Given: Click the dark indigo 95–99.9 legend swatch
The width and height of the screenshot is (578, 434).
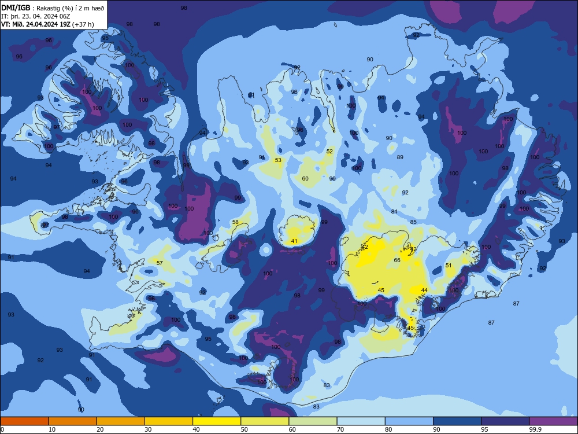Looking at the screenshot, I should 505,421.
